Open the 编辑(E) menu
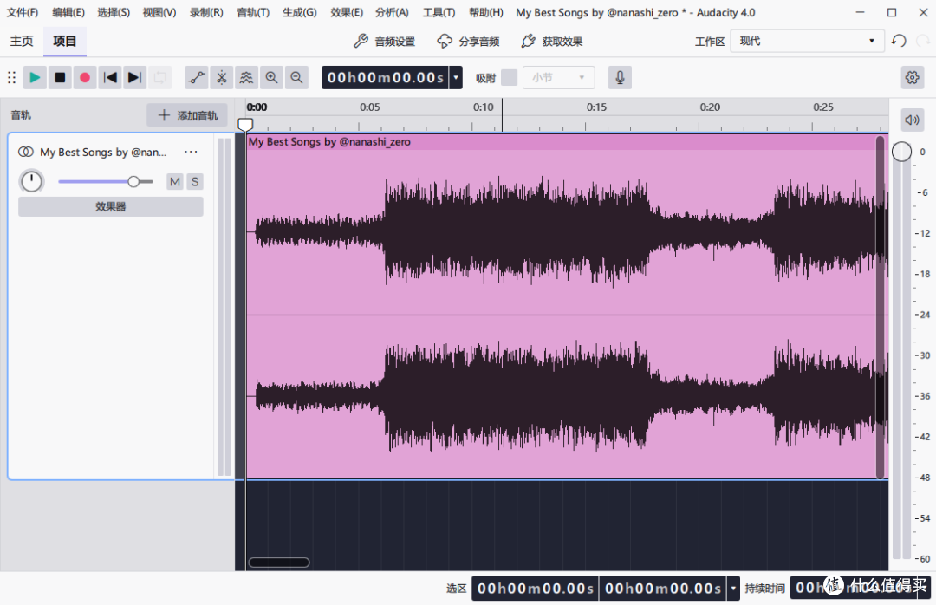Viewport: 936px width, 605px height. (x=68, y=12)
